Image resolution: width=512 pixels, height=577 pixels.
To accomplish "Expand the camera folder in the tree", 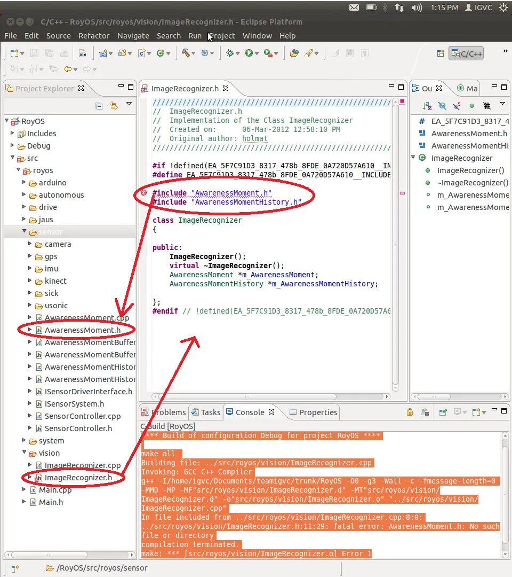I will pos(30,244).
